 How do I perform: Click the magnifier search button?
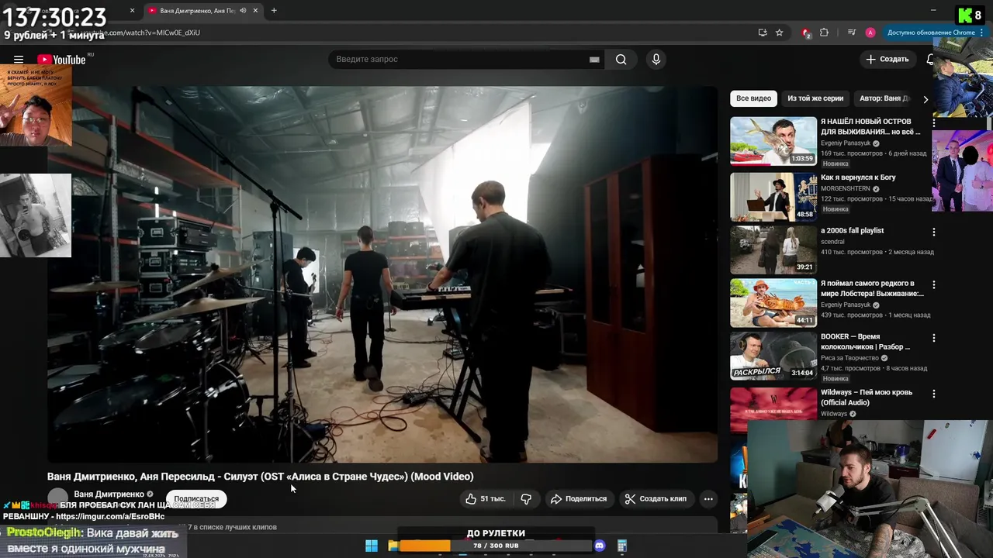pyautogui.click(x=621, y=60)
